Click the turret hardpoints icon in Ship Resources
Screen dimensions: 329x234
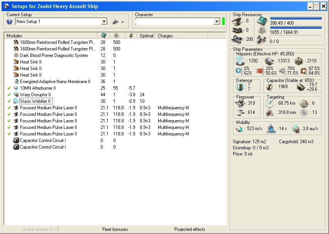coord(237,21)
